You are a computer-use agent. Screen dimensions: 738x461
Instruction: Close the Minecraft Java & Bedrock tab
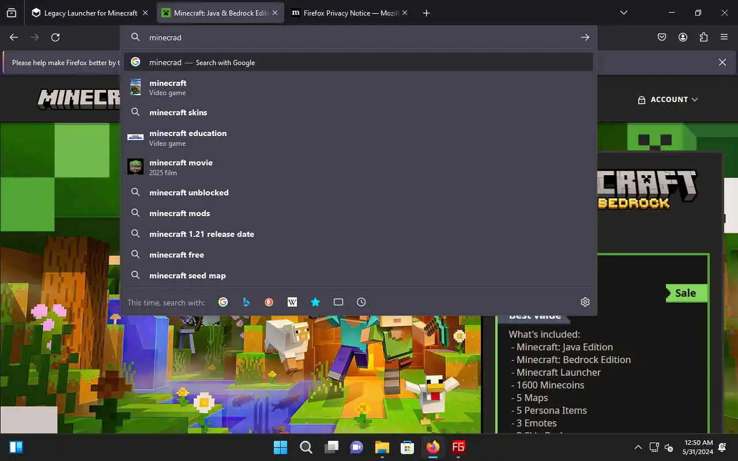[275, 13]
